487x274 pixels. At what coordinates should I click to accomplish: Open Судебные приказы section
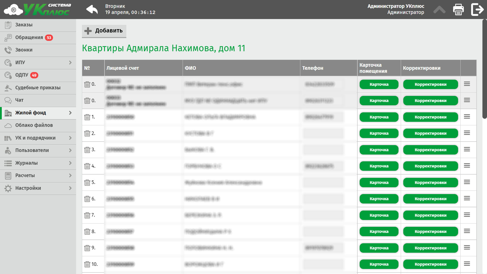point(38,88)
